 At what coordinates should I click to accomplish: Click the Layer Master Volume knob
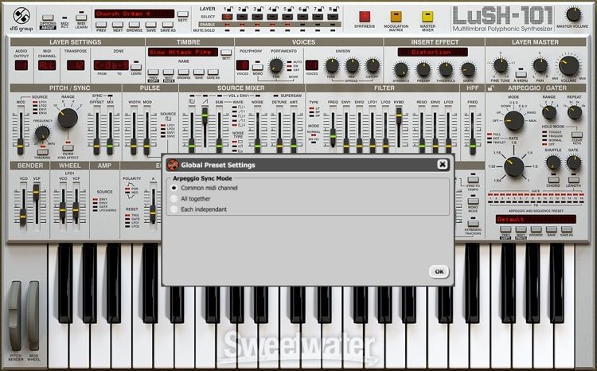point(569,65)
